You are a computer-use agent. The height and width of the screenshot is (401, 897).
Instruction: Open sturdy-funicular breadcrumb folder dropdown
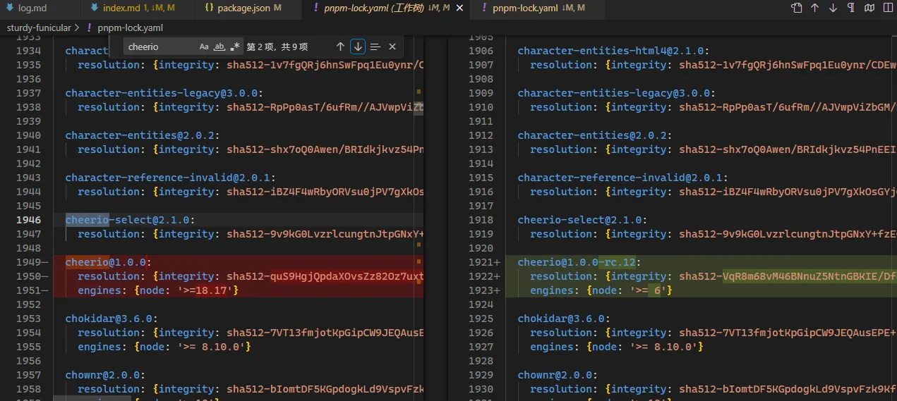click(39, 28)
